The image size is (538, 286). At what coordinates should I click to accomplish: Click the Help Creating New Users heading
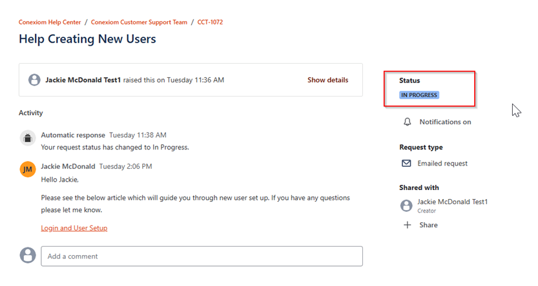coord(87,39)
